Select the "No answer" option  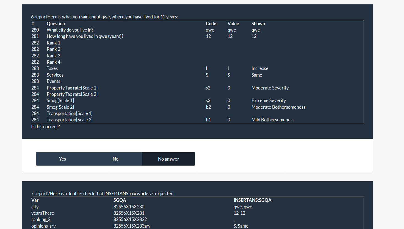click(168, 159)
